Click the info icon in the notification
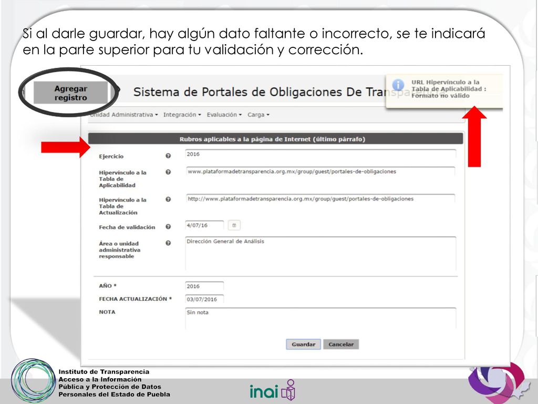538x404 pixels. (398, 85)
